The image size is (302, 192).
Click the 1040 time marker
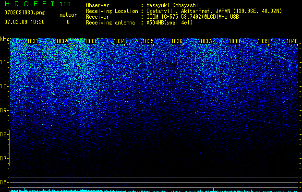(292, 41)
